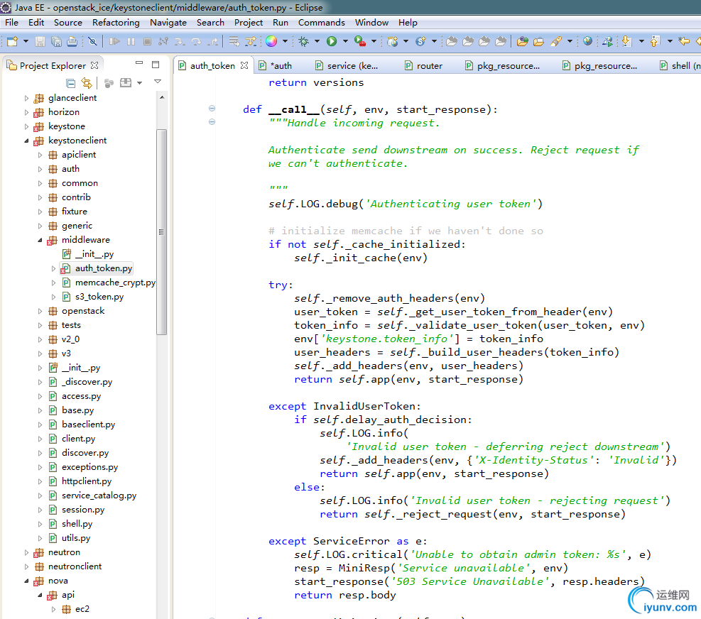701x619 pixels.
Task: Open the Window menu
Action: (371, 22)
